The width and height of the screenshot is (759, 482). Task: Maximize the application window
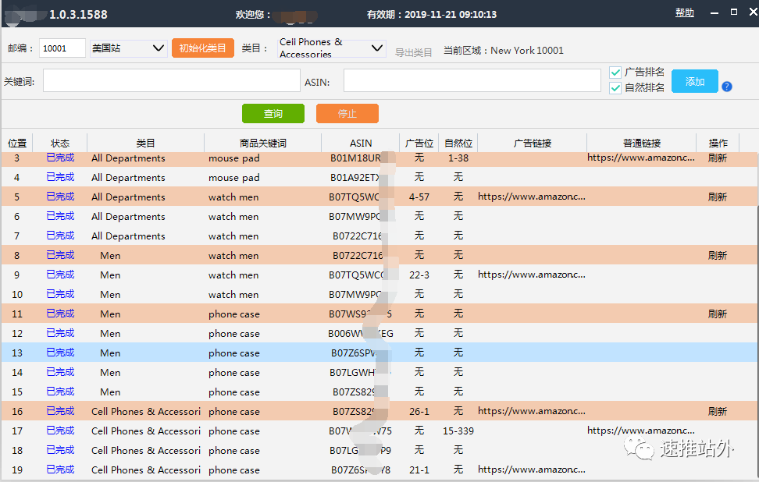[733, 12]
